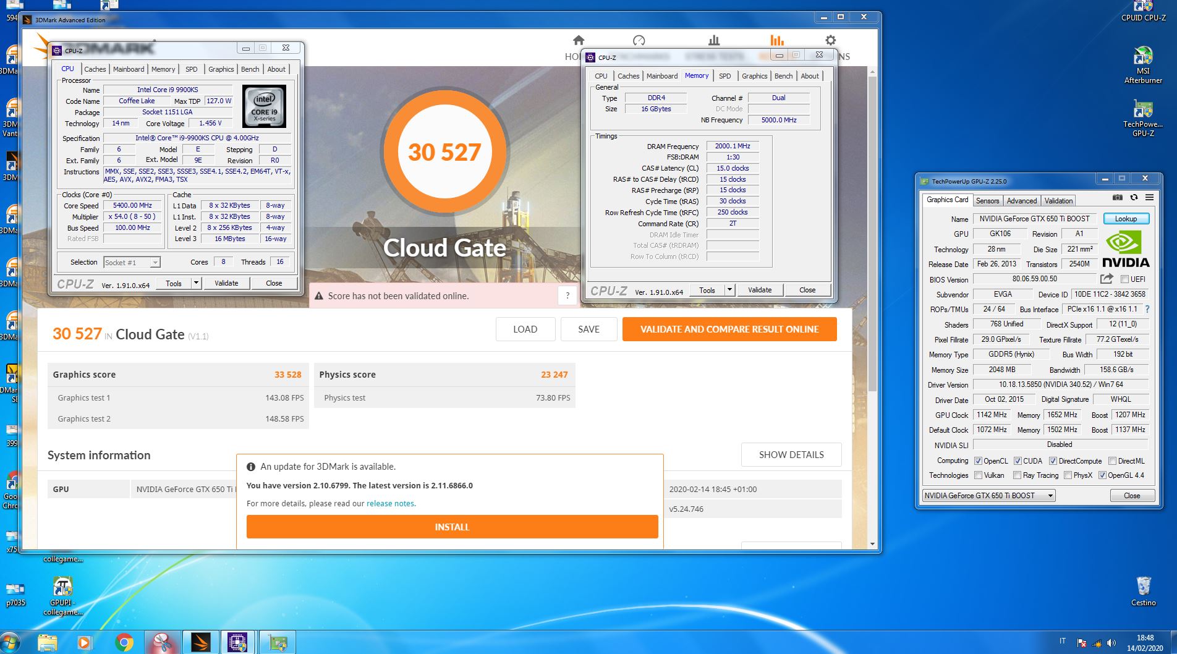
Task: Toggle the DirectML checkbox
Action: [1112, 461]
